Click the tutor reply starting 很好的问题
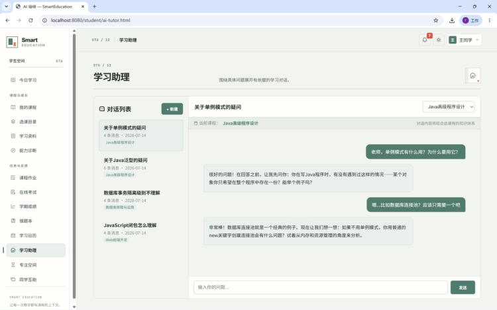The image size is (497, 310). tap(308, 178)
